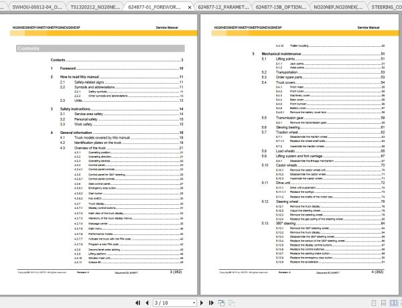Viewport: 402px width, 308px height.
Task: Open 'Safety-related signs' contents entry
Action: click(122, 82)
